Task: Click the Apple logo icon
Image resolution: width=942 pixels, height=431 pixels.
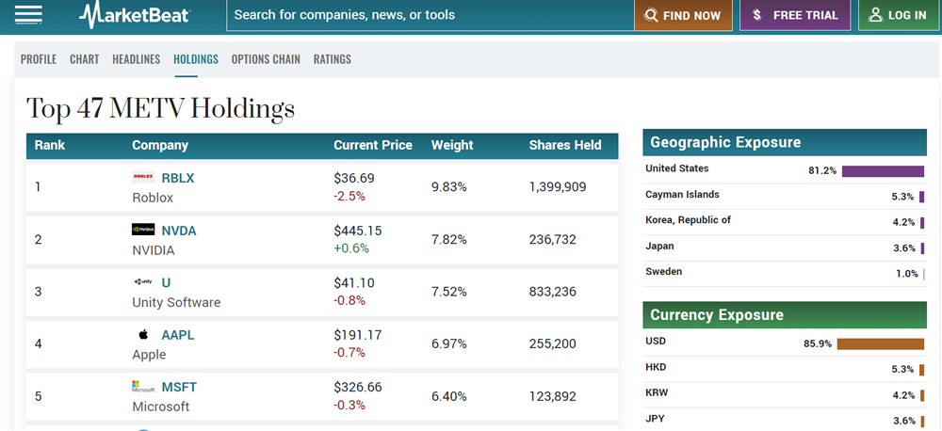Action: (143, 334)
